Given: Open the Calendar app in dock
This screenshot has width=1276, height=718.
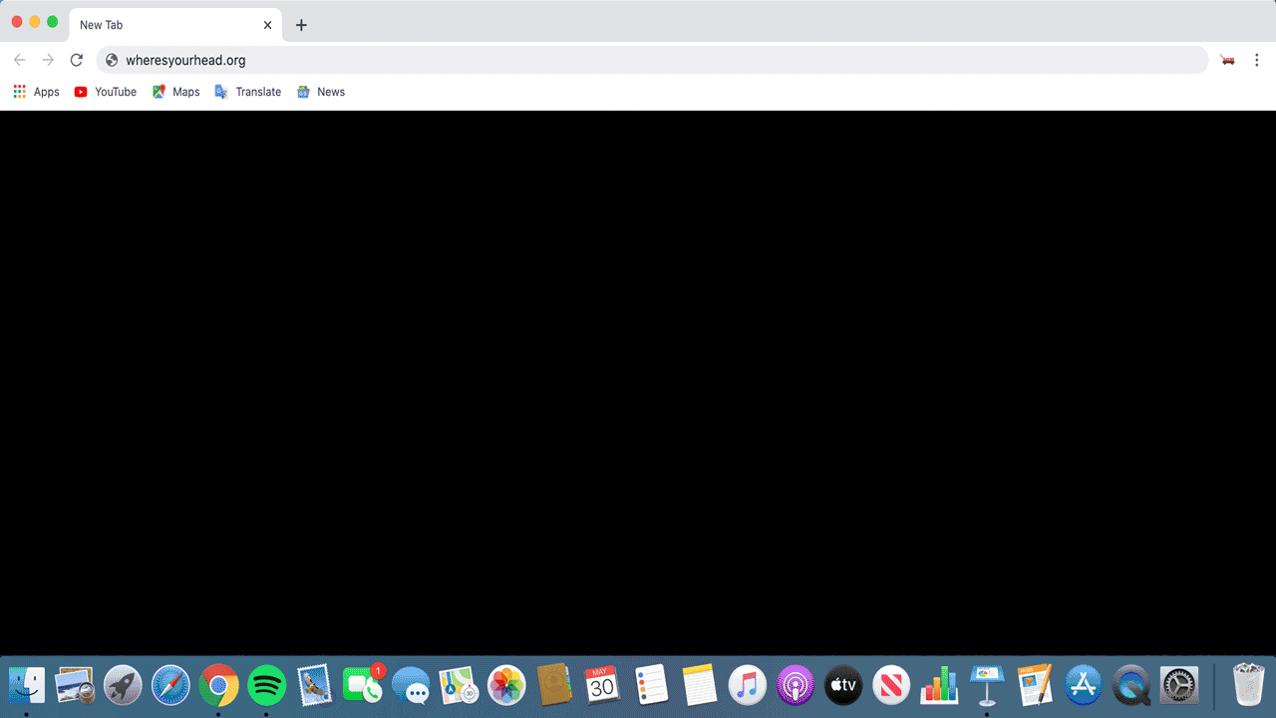Looking at the screenshot, I should click(601, 685).
